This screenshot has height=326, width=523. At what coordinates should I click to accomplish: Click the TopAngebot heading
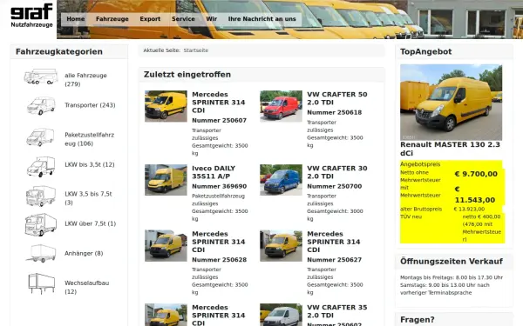click(425, 51)
